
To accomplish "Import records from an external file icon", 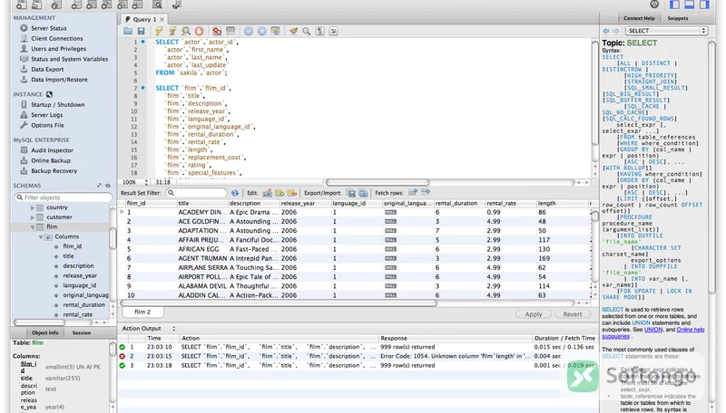I will 364,193.
